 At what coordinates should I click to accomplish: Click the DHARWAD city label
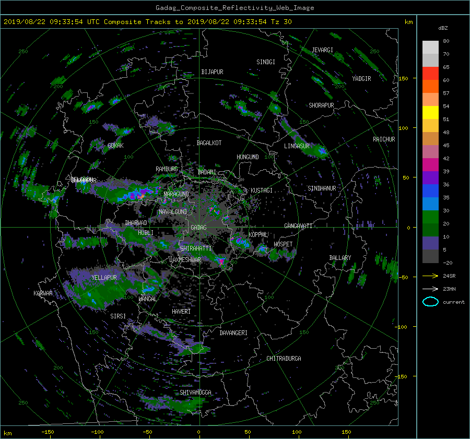point(136,223)
